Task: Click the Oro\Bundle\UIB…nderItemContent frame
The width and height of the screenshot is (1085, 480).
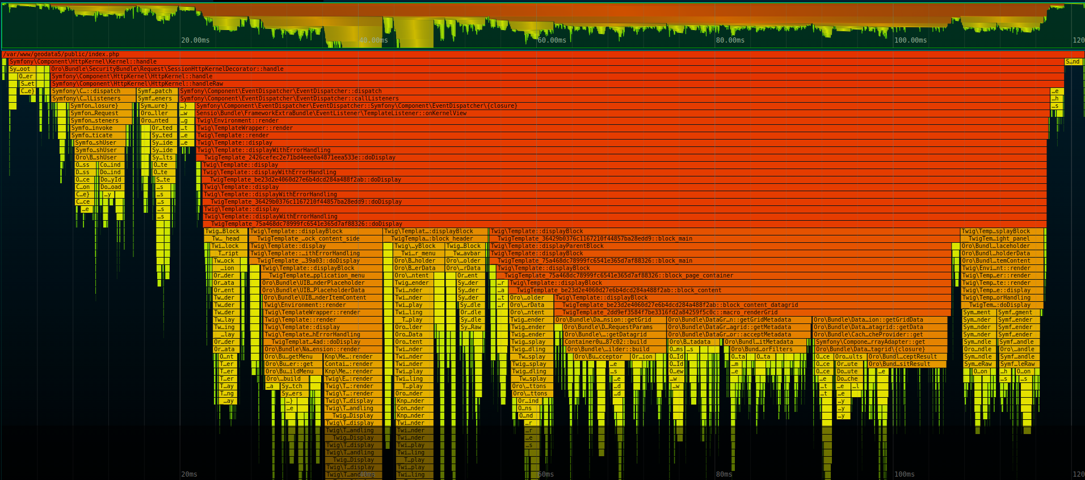Action: coord(322,298)
